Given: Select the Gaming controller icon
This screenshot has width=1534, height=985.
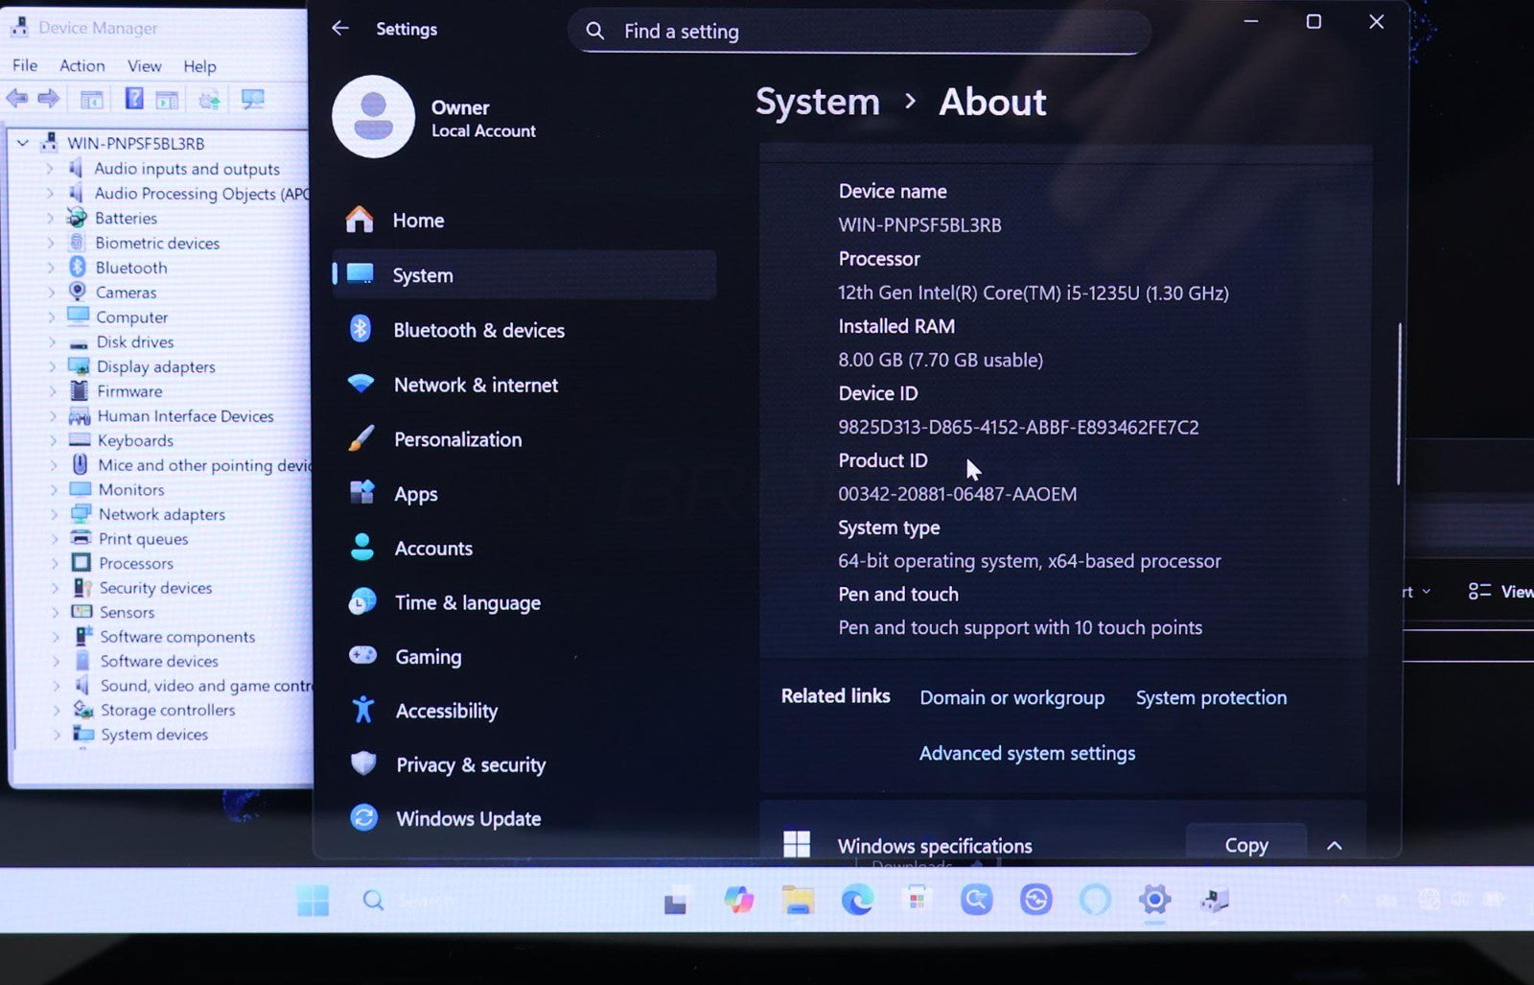Looking at the screenshot, I should click(x=362, y=656).
